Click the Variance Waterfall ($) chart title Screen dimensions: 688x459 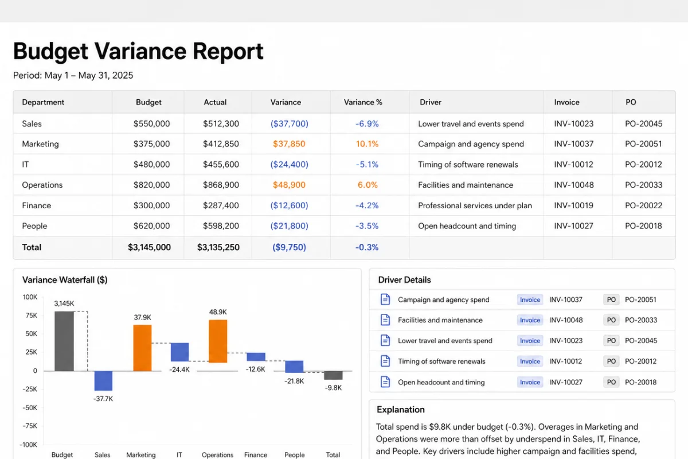click(x=65, y=280)
